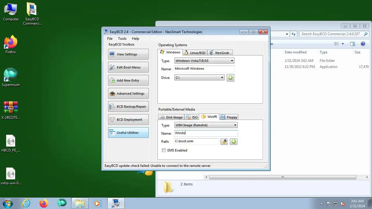Click the browse icon next to Path field
The height and width of the screenshot is (209, 372).
(x=224, y=142)
